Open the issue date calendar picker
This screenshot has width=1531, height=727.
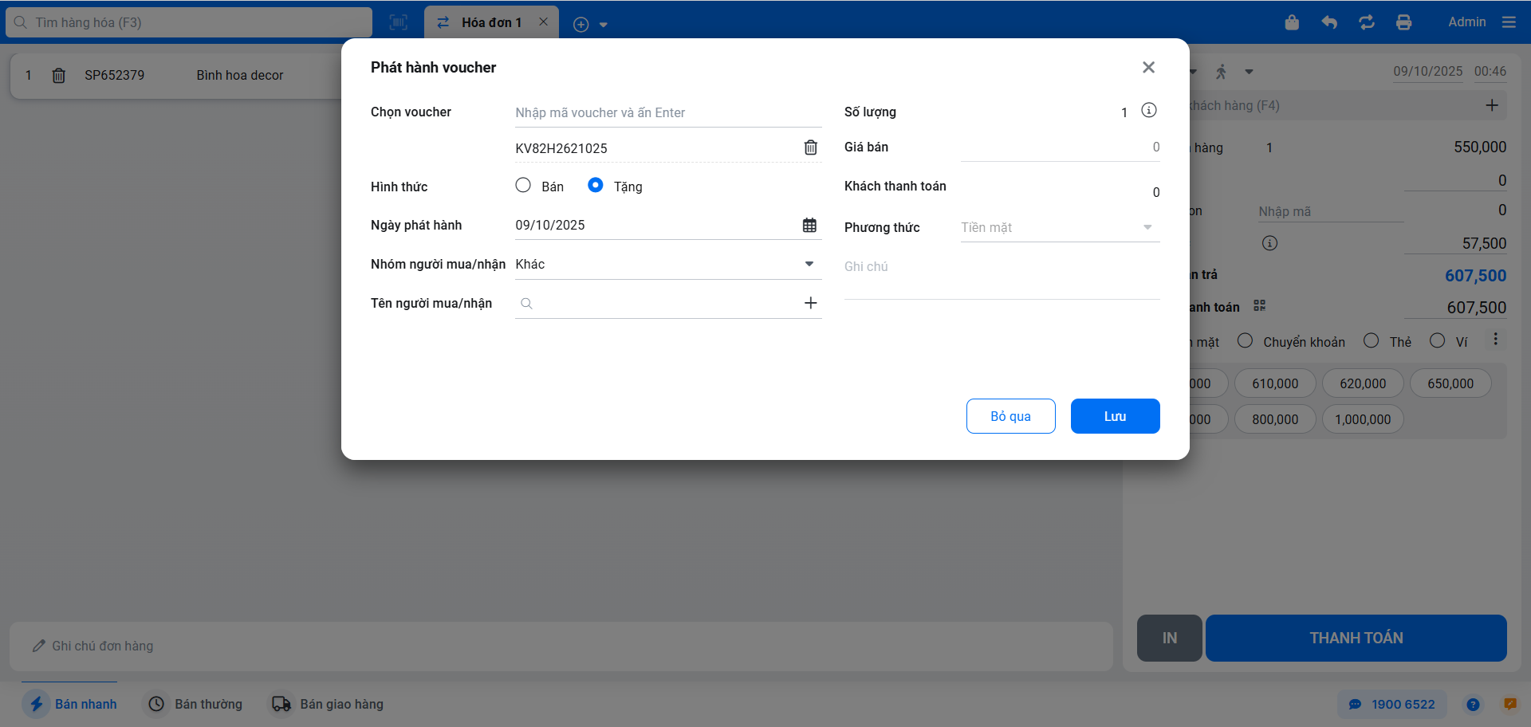(x=809, y=225)
